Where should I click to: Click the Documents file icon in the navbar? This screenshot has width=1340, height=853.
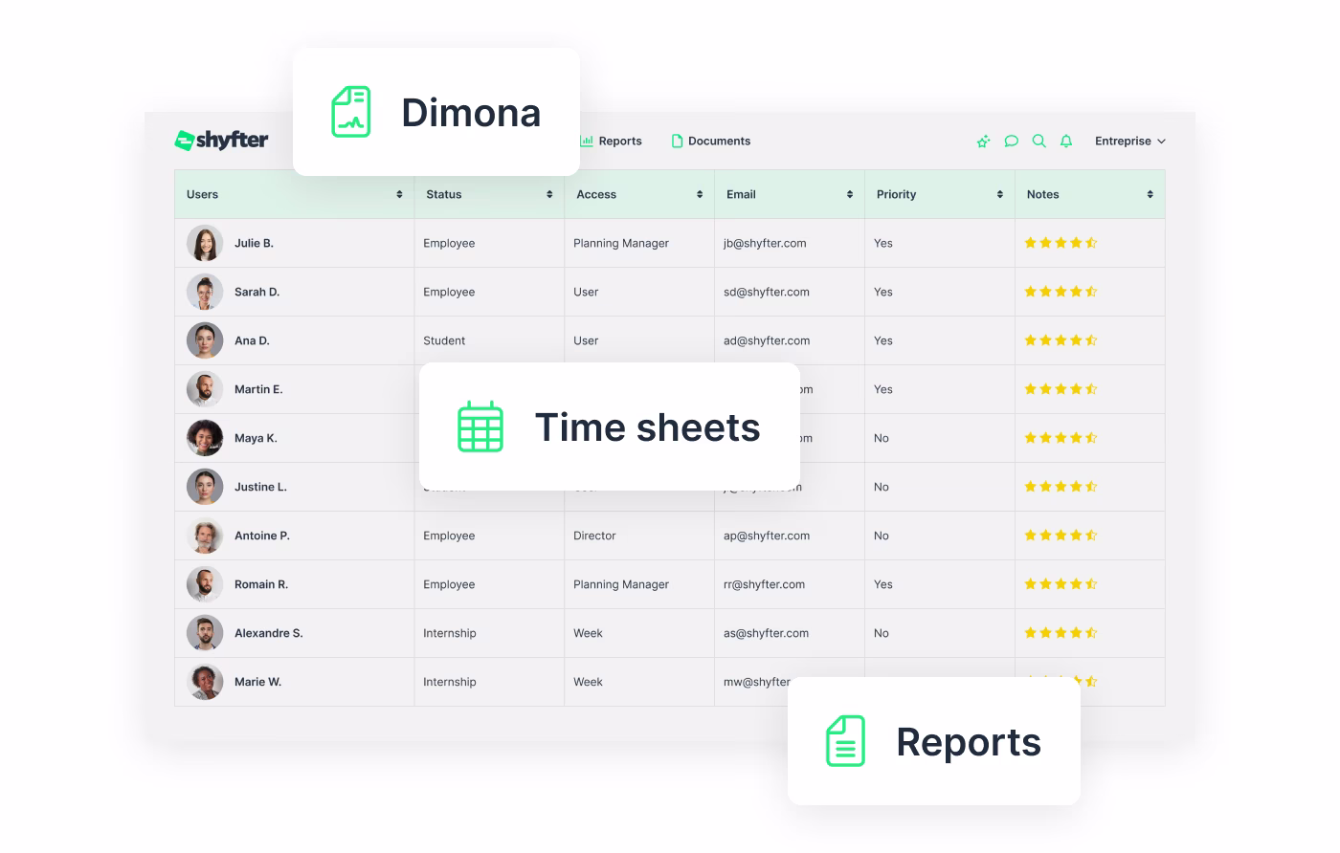click(677, 141)
